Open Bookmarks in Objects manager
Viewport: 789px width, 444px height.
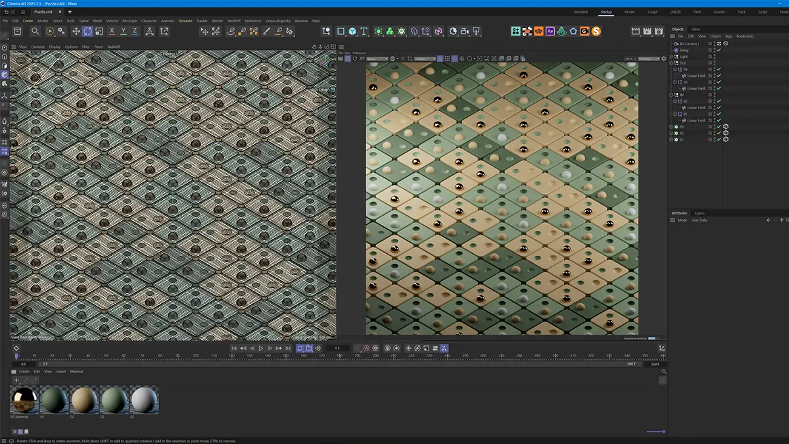[x=745, y=36]
